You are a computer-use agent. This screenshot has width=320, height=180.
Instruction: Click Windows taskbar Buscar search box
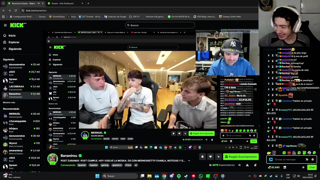pos(120,176)
